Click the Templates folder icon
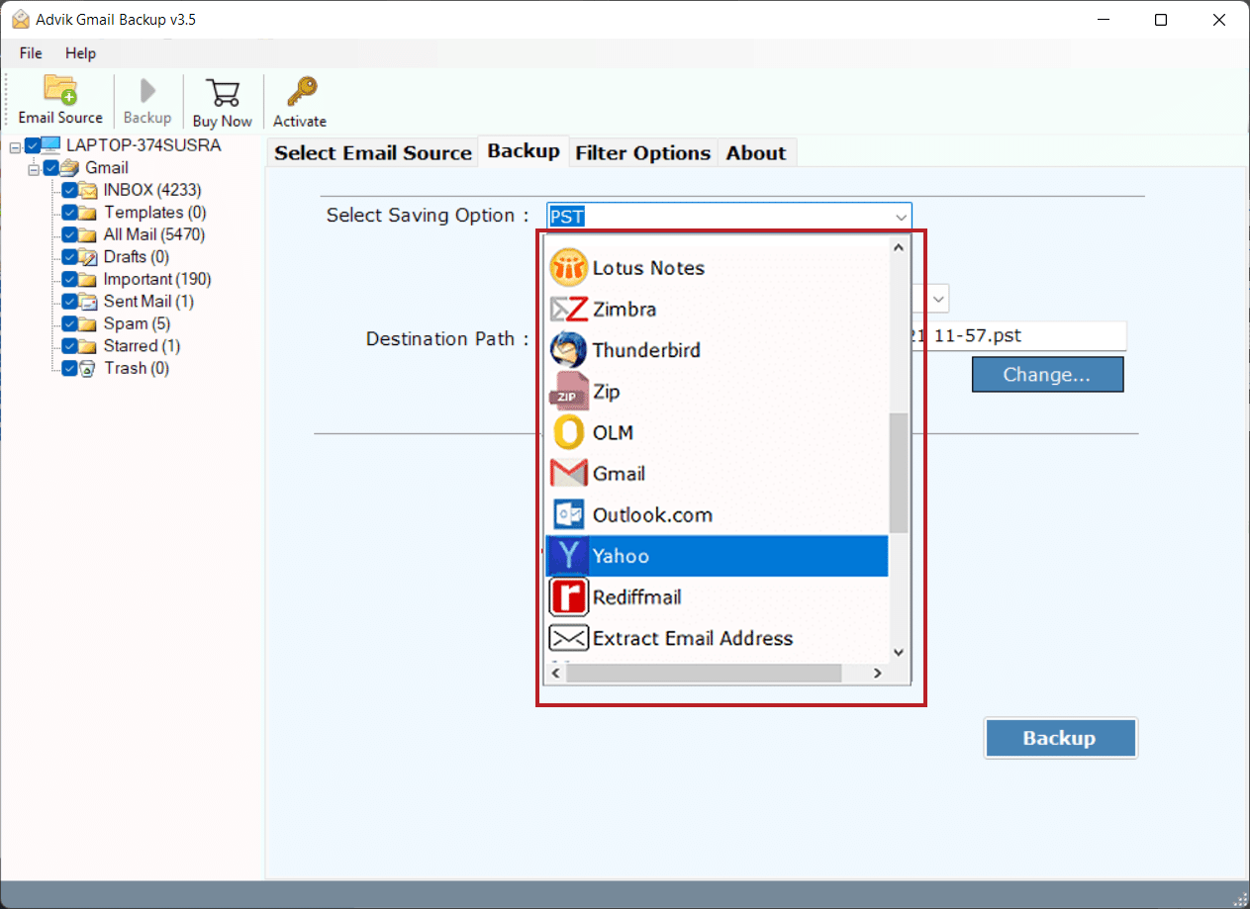1250x909 pixels. pos(88,213)
